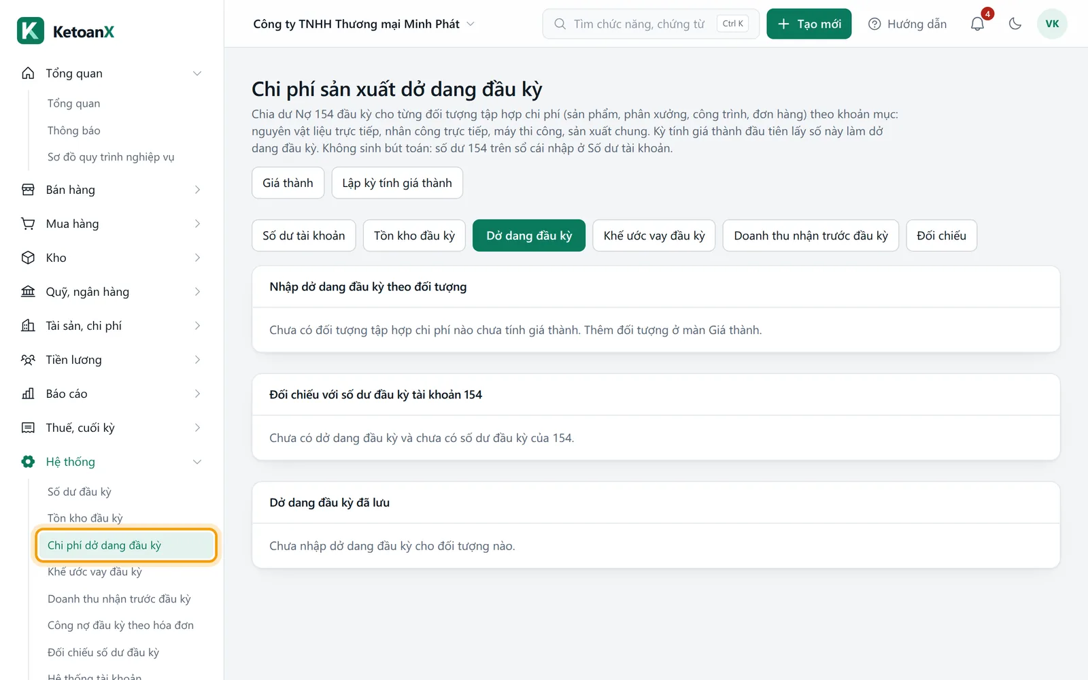Click the Tài sản, chi phí building icon
The image size is (1088, 680).
pos(28,326)
